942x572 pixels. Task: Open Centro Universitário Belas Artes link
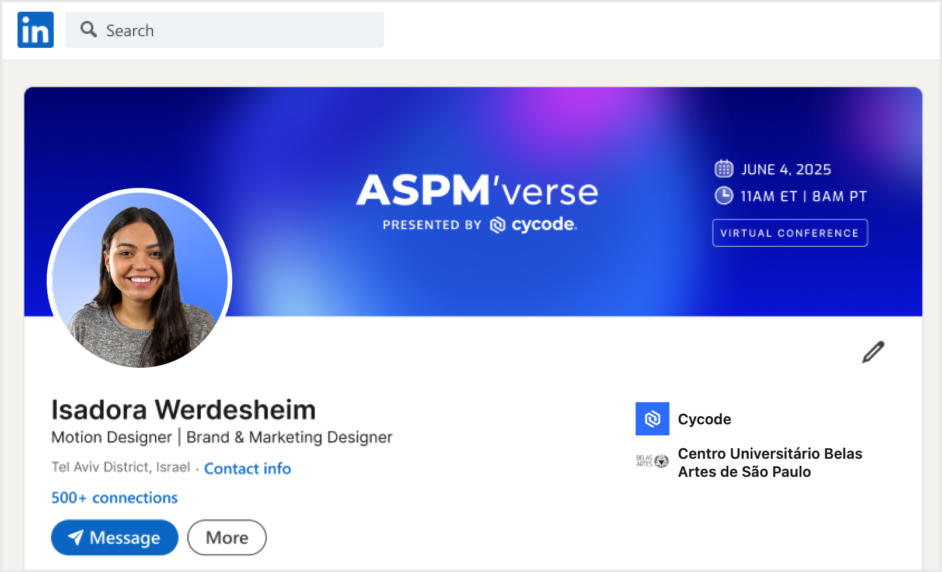[x=770, y=462]
